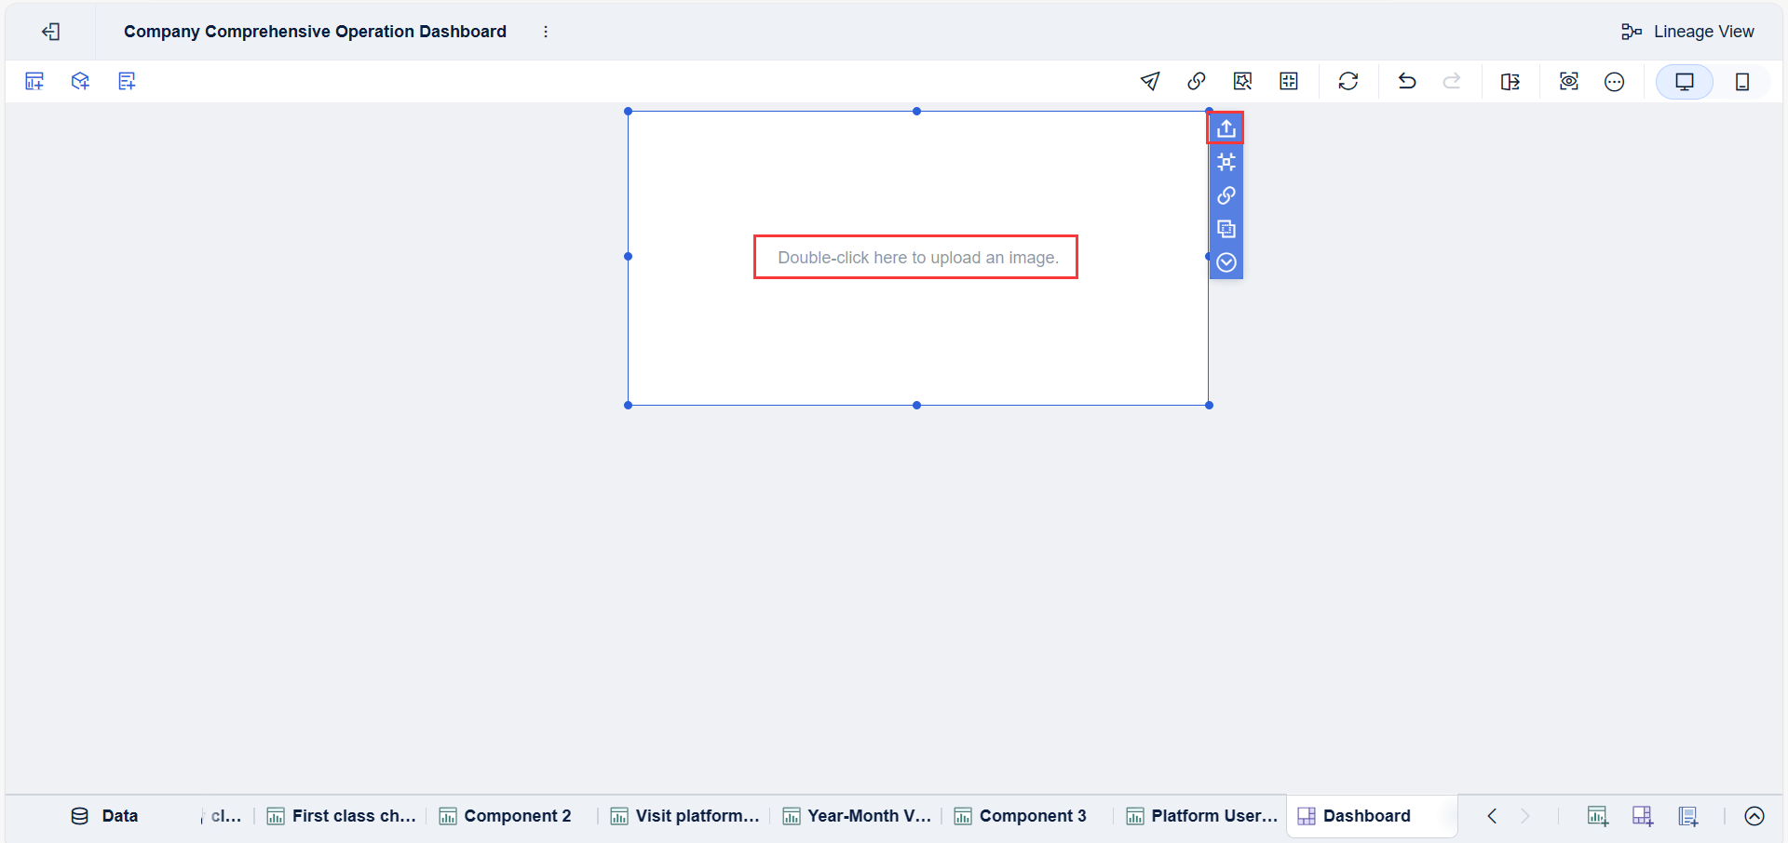Open the AI image enhancement icon in the toolbar
Image resolution: width=1788 pixels, height=843 pixels.
pyautogui.click(x=1242, y=81)
